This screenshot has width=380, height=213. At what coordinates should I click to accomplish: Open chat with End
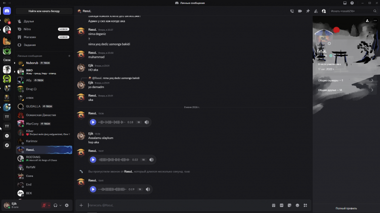pyautogui.click(x=44, y=184)
